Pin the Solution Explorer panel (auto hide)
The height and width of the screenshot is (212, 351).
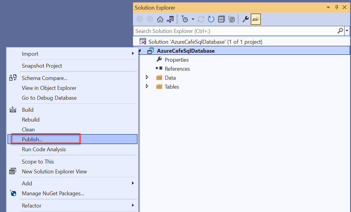click(x=336, y=7)
